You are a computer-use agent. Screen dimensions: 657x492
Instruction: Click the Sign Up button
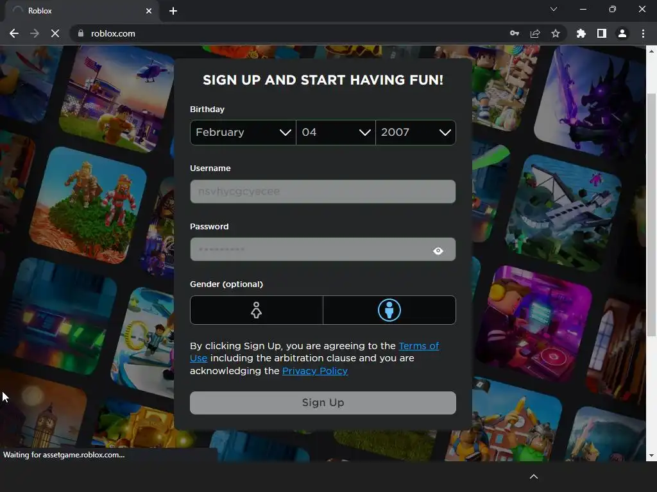tap(323, 403)
